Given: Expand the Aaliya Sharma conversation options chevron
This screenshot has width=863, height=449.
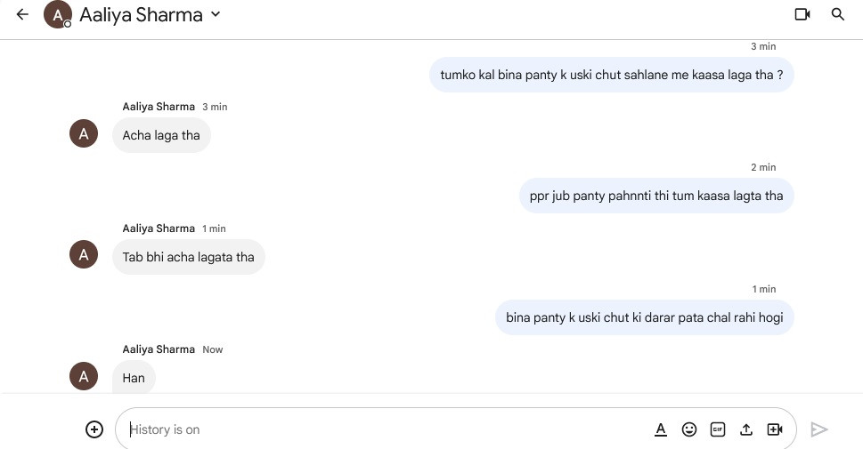Looking at the screenshot, I should pos(216,14).
